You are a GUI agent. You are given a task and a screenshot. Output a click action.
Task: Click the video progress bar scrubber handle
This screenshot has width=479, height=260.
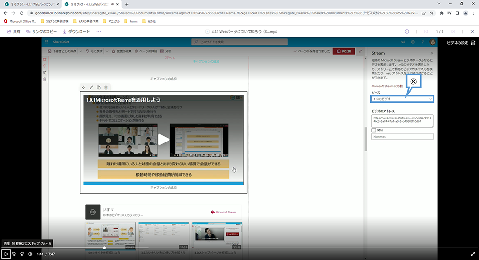pos(104,248)
